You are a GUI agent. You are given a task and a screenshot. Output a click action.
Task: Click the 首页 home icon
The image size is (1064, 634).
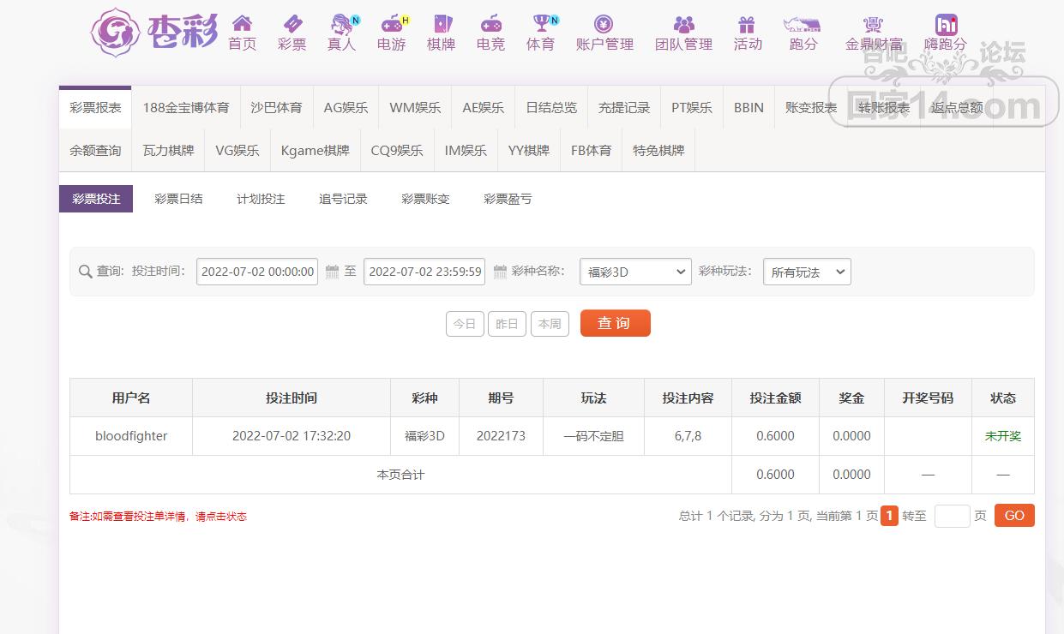click(x=242, y=24)
